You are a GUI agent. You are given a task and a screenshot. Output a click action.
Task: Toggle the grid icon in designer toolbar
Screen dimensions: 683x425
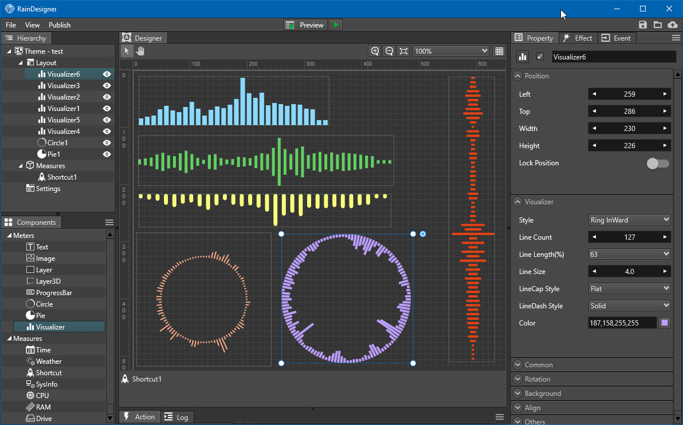click(498, 51)
